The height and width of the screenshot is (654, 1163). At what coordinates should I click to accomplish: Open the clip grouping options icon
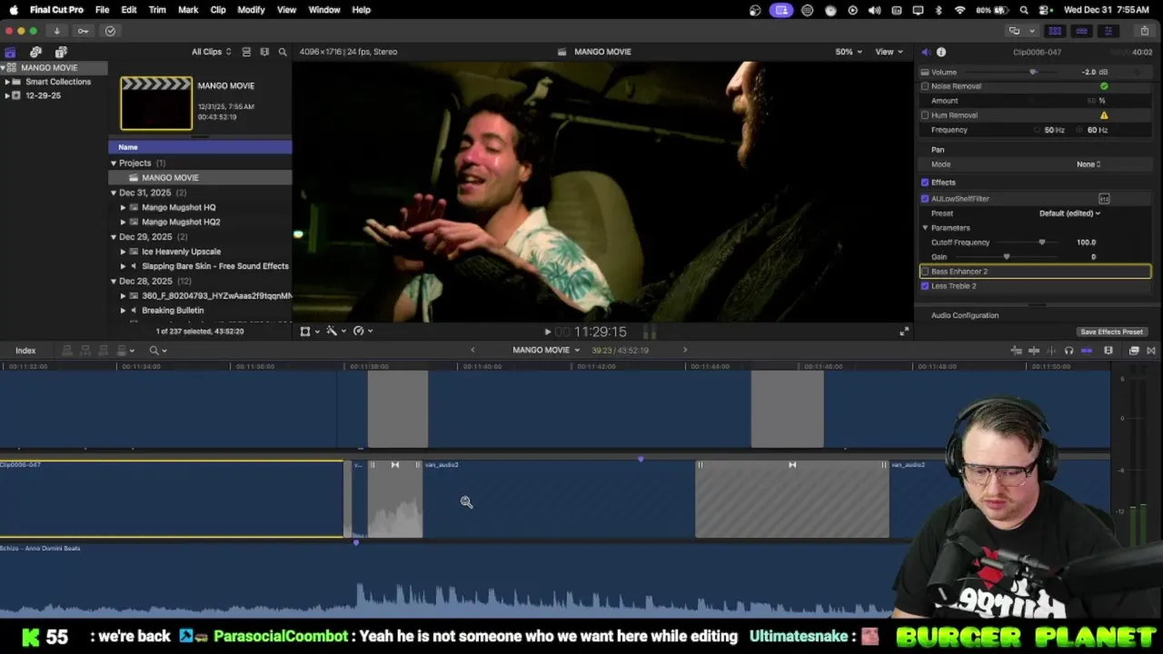[264, 52]
